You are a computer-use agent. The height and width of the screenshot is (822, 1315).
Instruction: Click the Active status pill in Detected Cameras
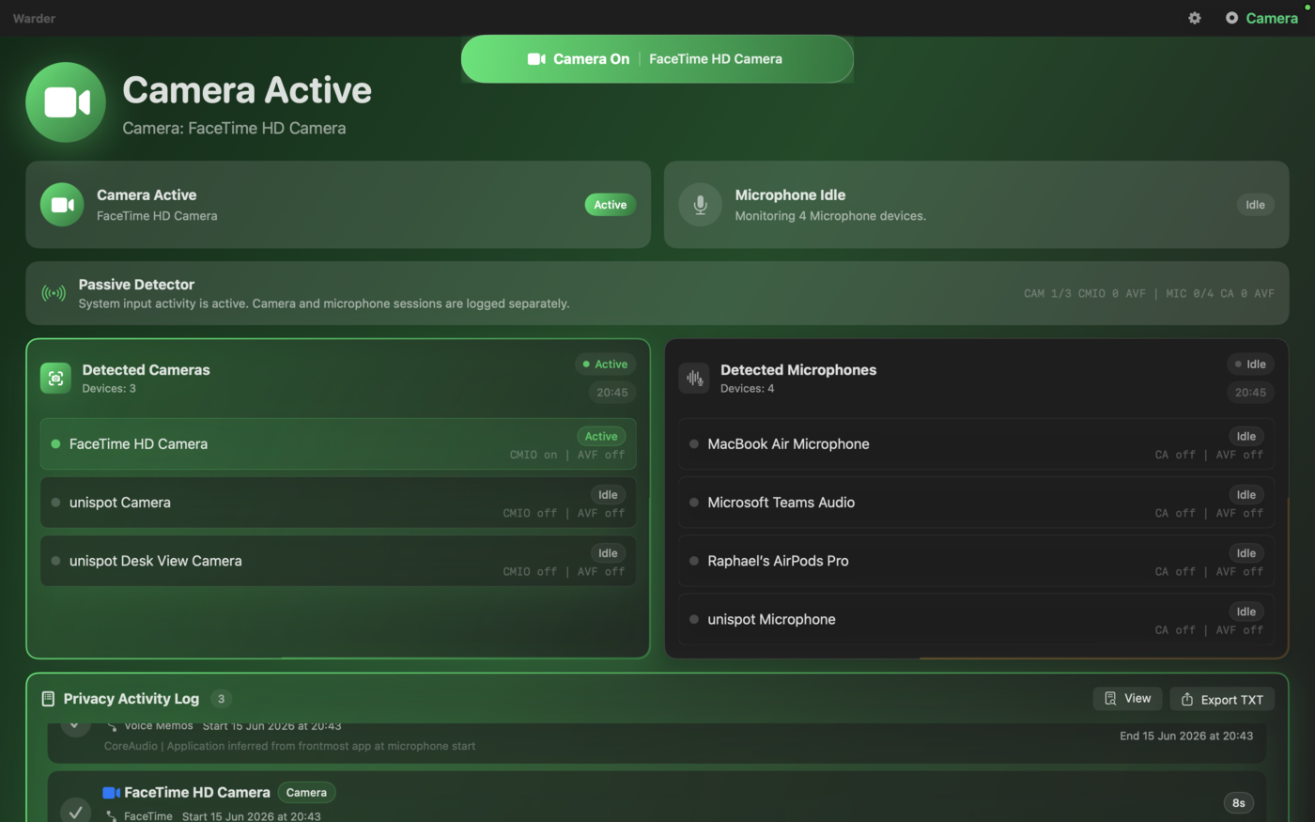point(605,364)
